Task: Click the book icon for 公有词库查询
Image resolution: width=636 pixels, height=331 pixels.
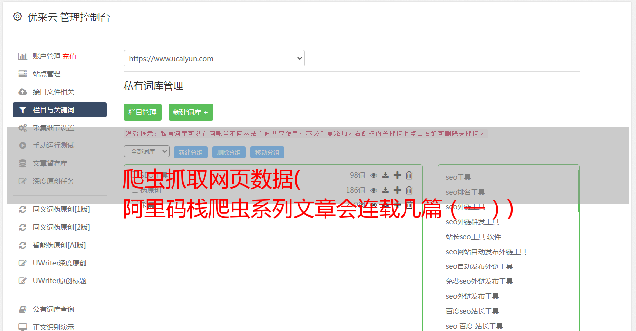Action: (22, 309)
